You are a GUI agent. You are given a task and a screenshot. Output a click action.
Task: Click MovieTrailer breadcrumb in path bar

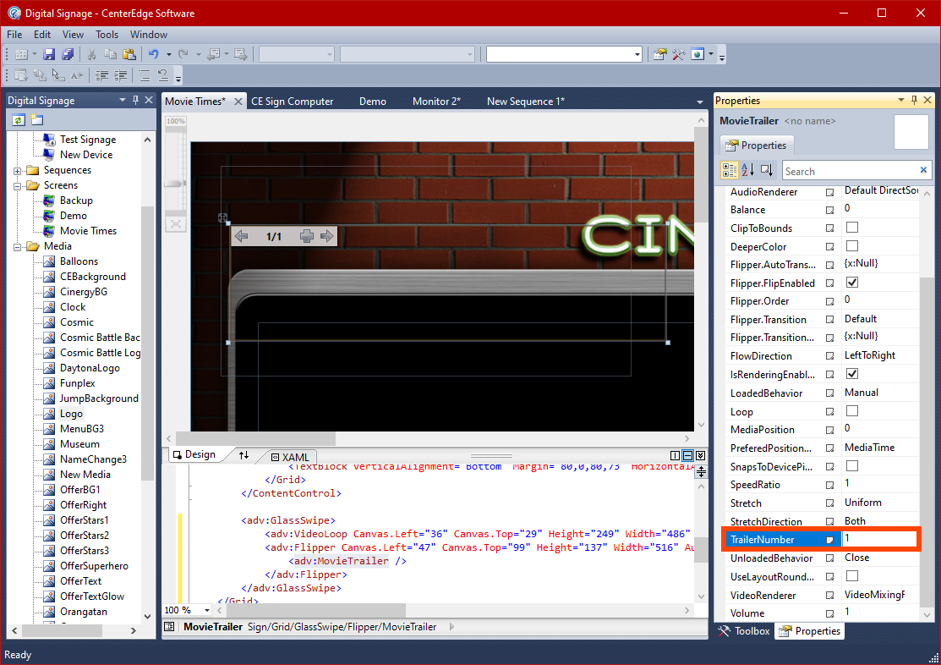213,627
